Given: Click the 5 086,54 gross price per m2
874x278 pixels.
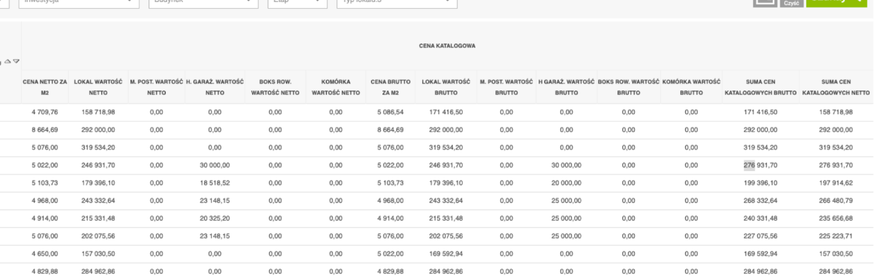Looking at the screenshot, I should 390,112.
